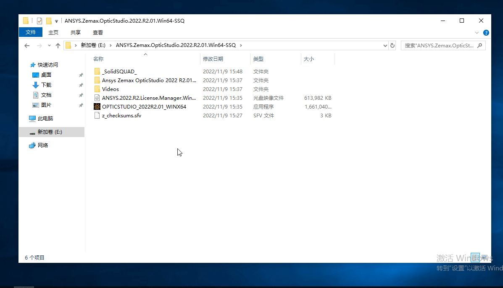Select the _SolidSQUAD_ folder icon
The width and height of the screenshot is (503, 288).
[97, 71]
